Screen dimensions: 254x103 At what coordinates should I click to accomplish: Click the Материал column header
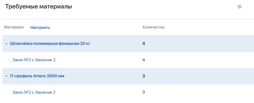[14, 27]
